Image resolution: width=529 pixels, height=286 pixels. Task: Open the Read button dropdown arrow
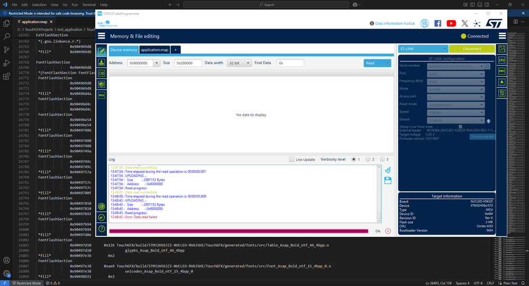point(387,63)
